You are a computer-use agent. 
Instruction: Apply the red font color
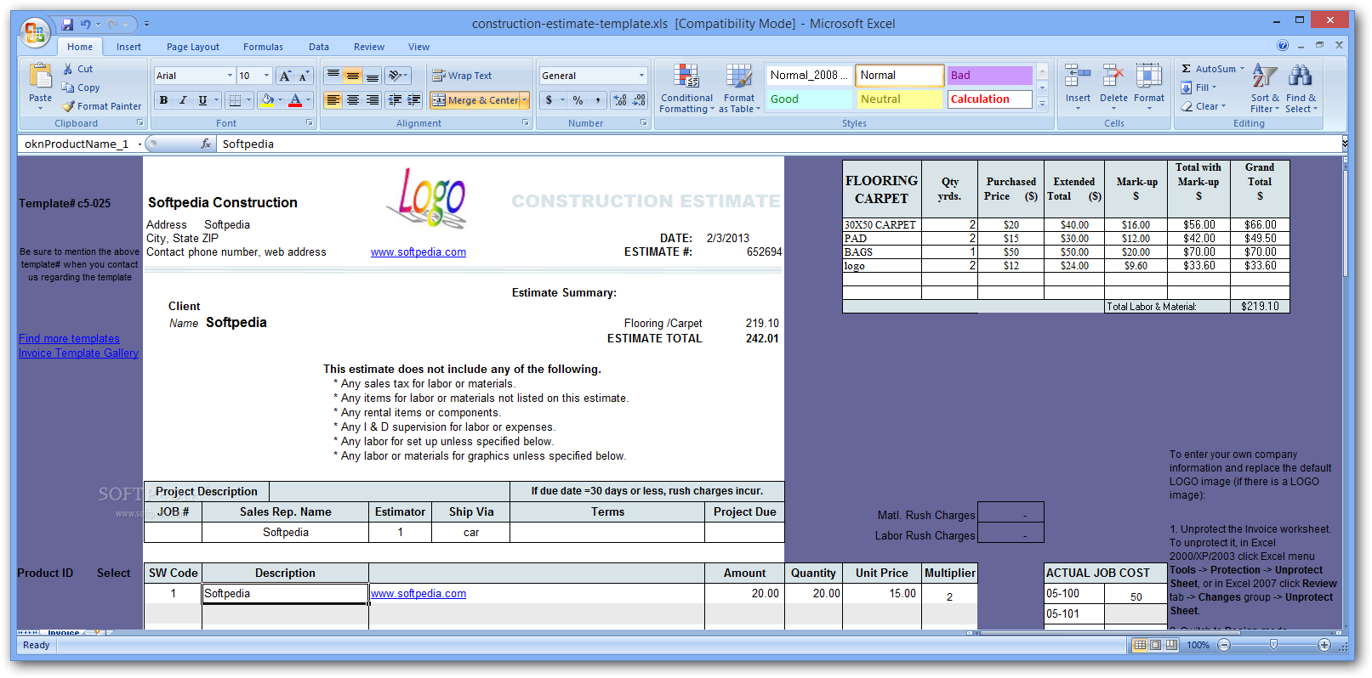[295, 100]
